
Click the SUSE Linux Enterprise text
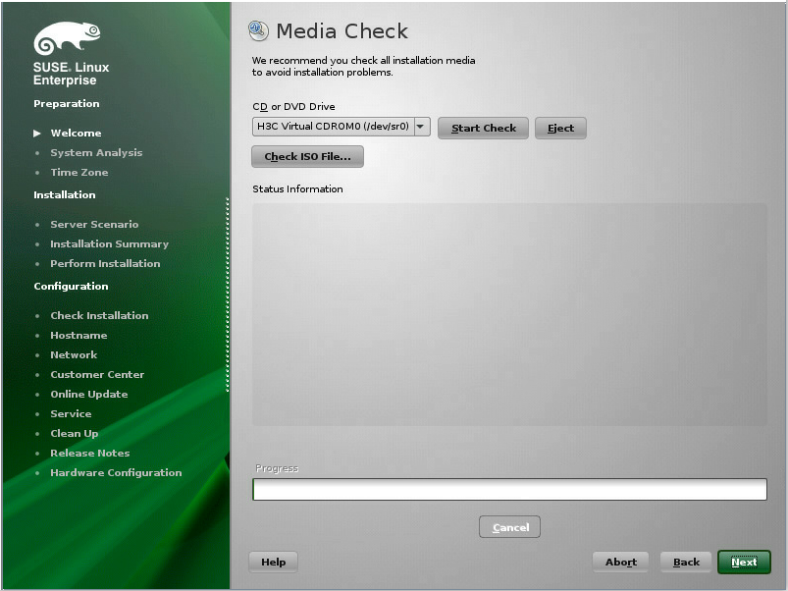pyautogui.click(x=71, y=74)
